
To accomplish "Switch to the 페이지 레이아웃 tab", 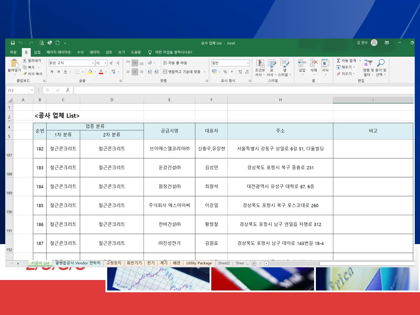I will click(59, 52).
